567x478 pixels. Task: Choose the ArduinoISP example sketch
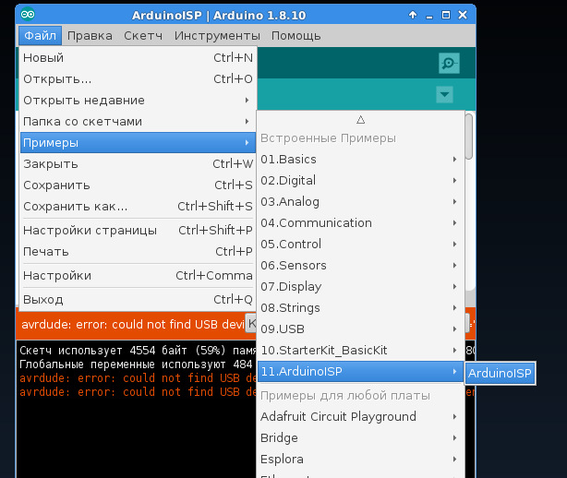coord(500,373)
